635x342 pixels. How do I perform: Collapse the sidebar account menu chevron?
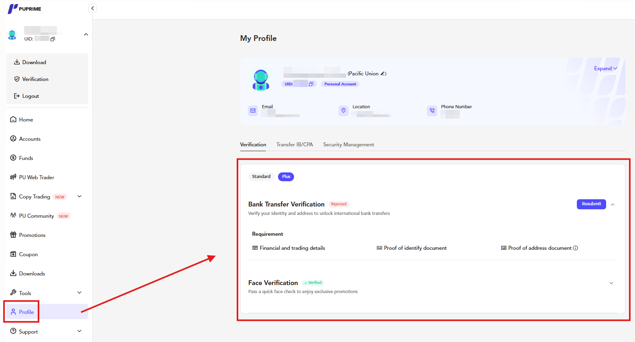[86, 34]
